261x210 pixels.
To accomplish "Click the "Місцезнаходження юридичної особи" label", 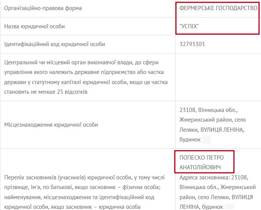I will pyautogui.click(x=51, y=125).
